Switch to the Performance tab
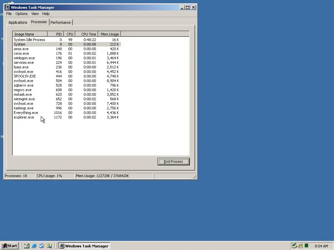This screenshot has height=250, width=334. [x=60, y=22]
